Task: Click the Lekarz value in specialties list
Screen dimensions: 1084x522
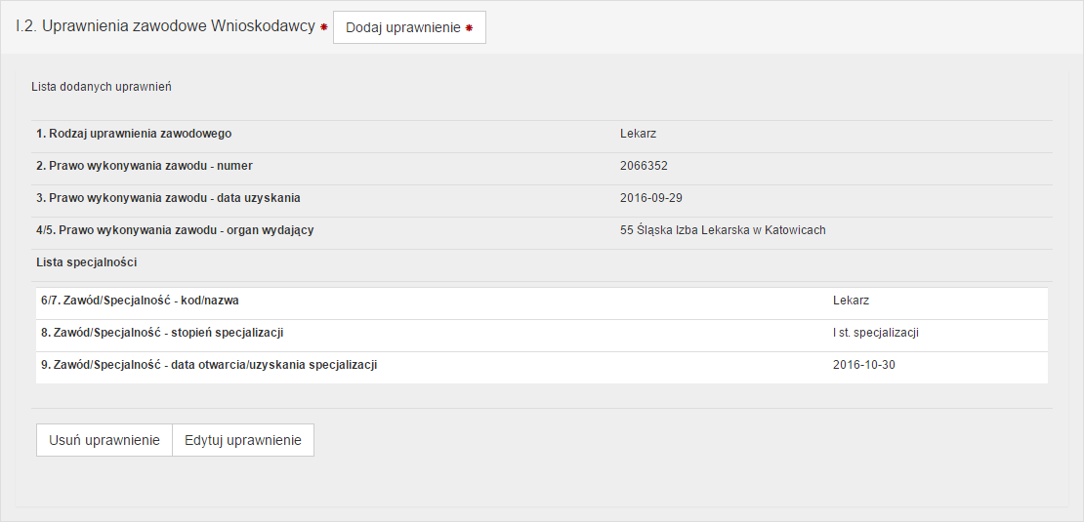Action: pos(851,301)
